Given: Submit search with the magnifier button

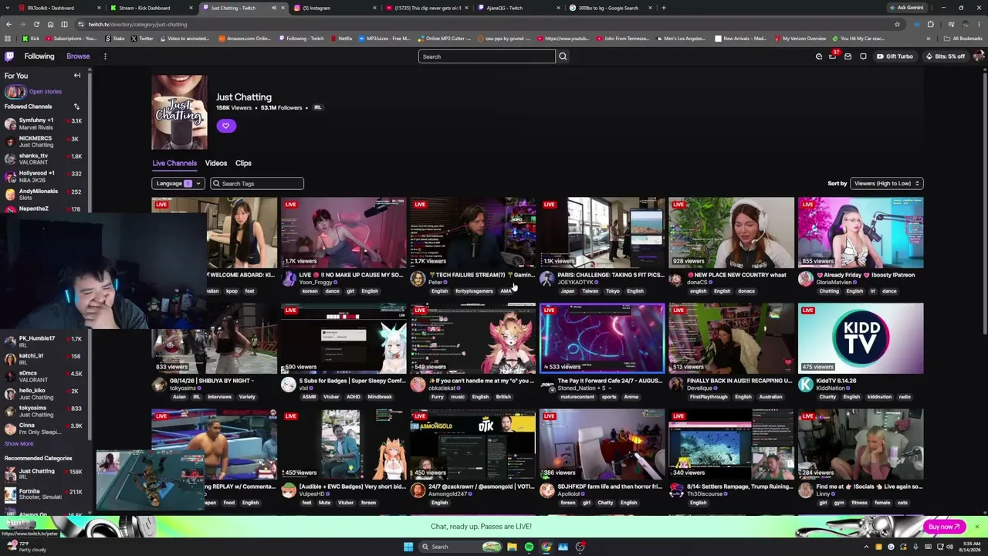Looking at the screenshot, I should (563, 56).
